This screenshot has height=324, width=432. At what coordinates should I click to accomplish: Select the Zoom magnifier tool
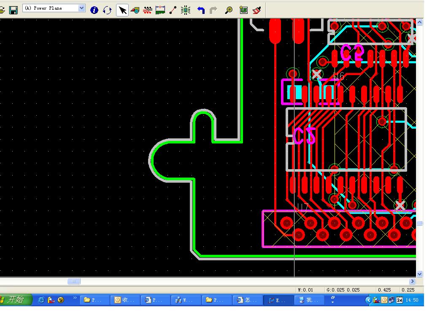pos(229,10)
